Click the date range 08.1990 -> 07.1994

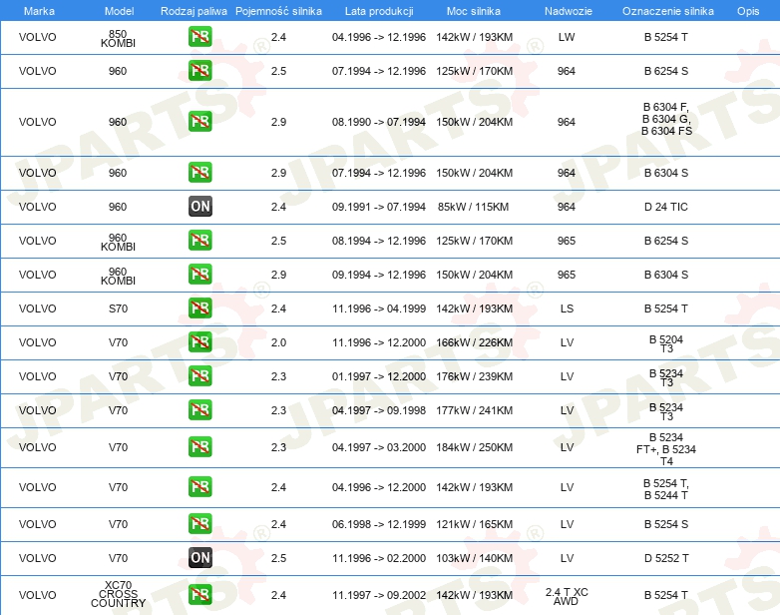[379, 122]
